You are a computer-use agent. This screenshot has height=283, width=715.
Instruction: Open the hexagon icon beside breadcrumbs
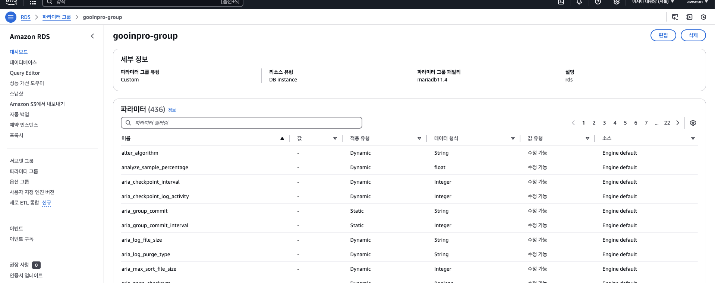pyautogui.click(x=703, y=17)
